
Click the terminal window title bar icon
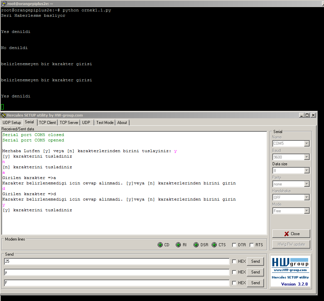3,3
